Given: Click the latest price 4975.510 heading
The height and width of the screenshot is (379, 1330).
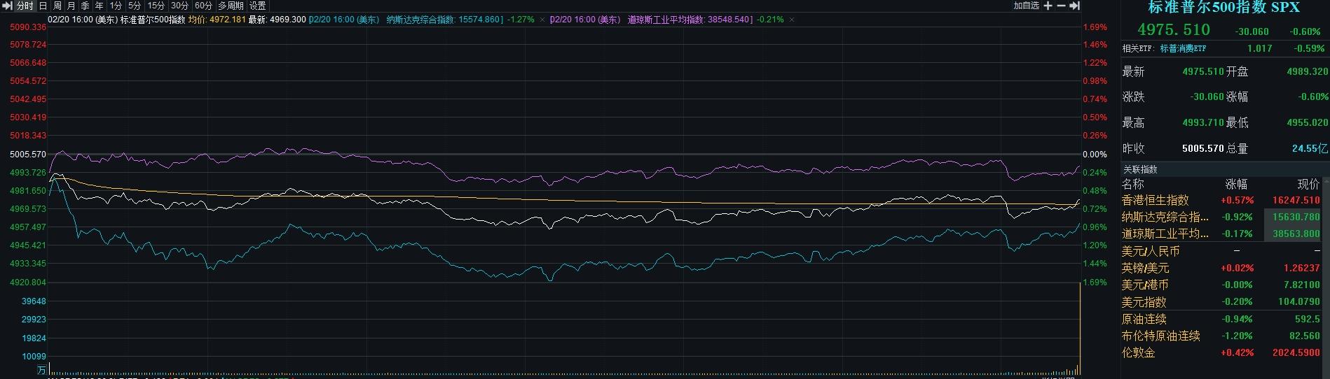Looking at the screenshot, I should (x=1174, y=29).
